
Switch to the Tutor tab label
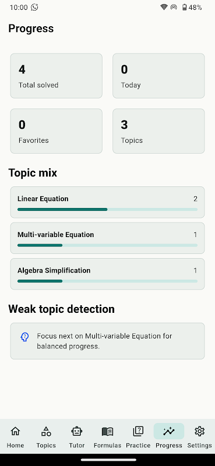(x=77, y=446)
